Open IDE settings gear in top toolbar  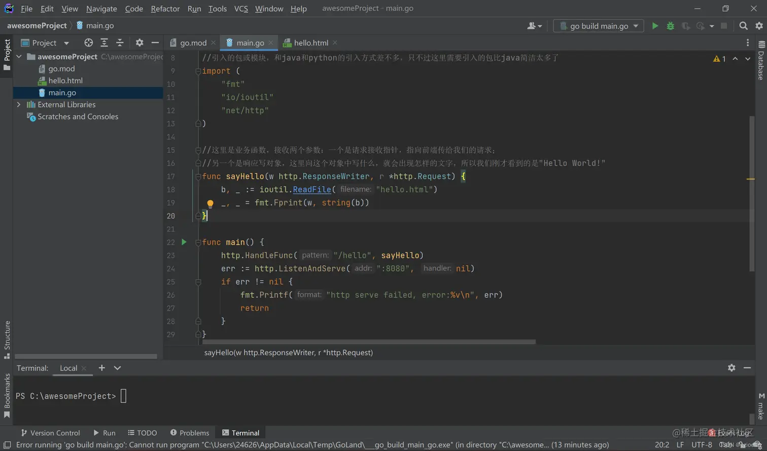pos(759,26)
